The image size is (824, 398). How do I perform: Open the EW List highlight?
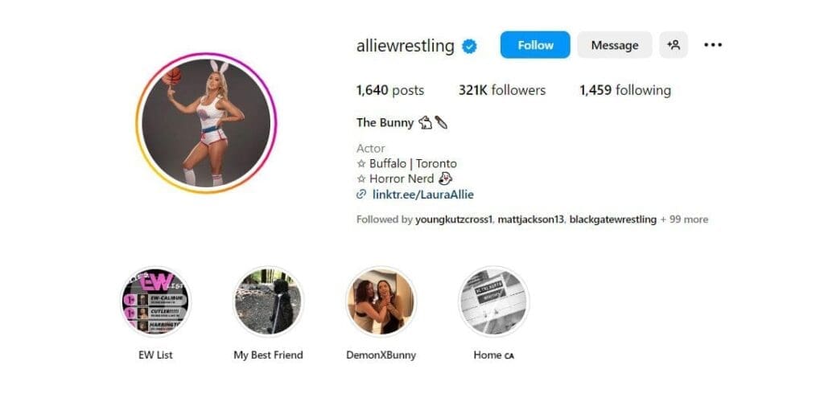pos(155,302)
